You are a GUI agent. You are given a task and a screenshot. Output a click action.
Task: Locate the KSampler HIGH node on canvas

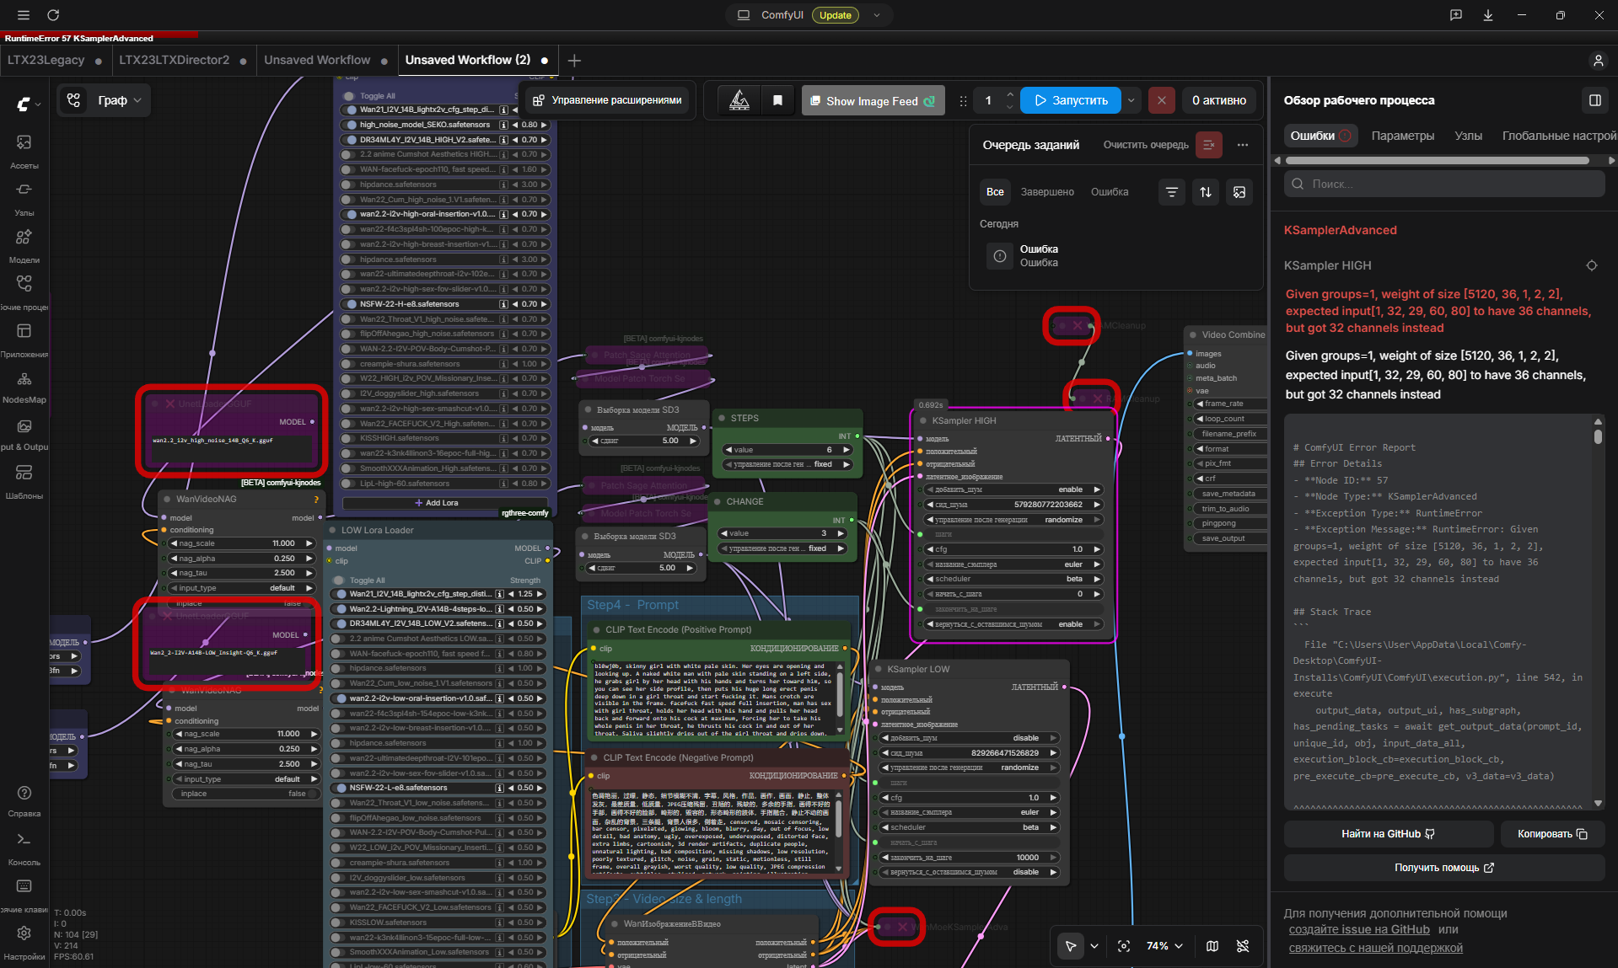(1592, 265)
